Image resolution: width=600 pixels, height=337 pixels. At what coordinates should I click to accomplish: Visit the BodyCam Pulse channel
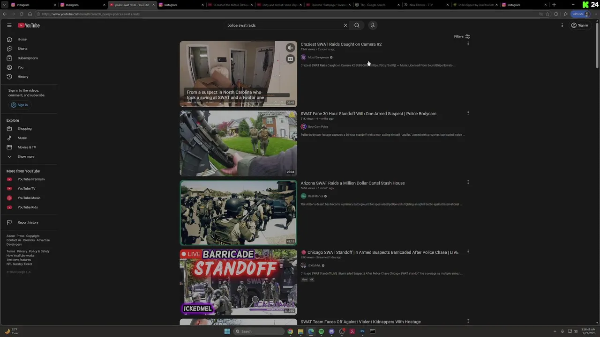(x=318, y=126)
